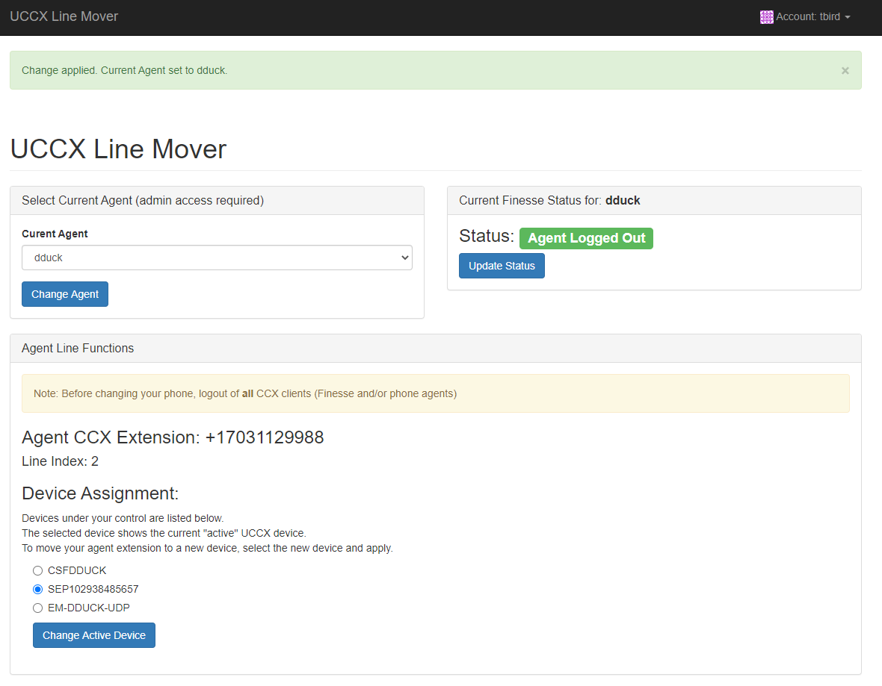Click the Current Finesse Status for dduck header
The height and width of the screenshot is (686, 882).
(x=654, y=201)
